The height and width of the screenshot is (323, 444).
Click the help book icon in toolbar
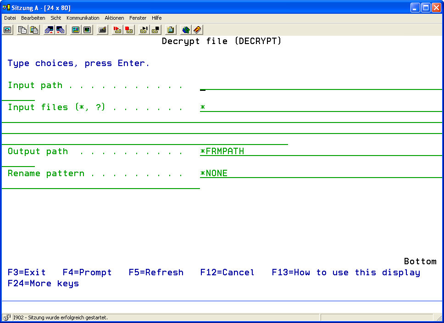[x=197, y=30]
